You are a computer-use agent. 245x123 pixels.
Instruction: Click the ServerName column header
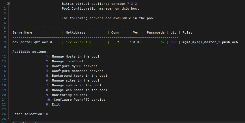(x=22, y=32)
